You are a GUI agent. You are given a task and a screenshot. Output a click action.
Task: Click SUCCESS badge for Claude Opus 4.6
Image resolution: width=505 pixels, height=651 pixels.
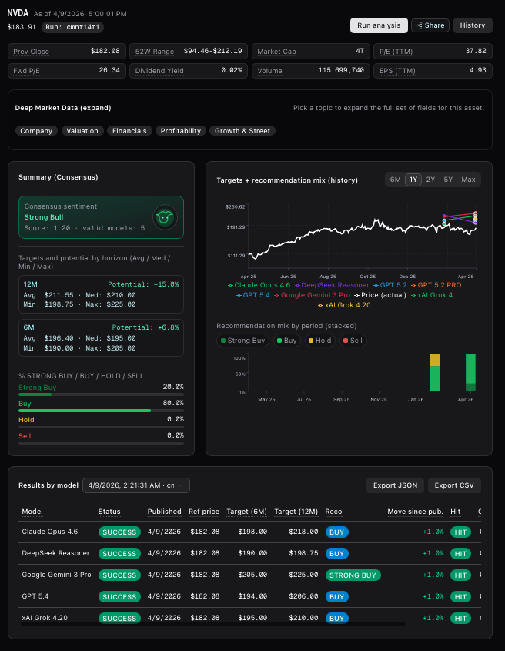119,532
